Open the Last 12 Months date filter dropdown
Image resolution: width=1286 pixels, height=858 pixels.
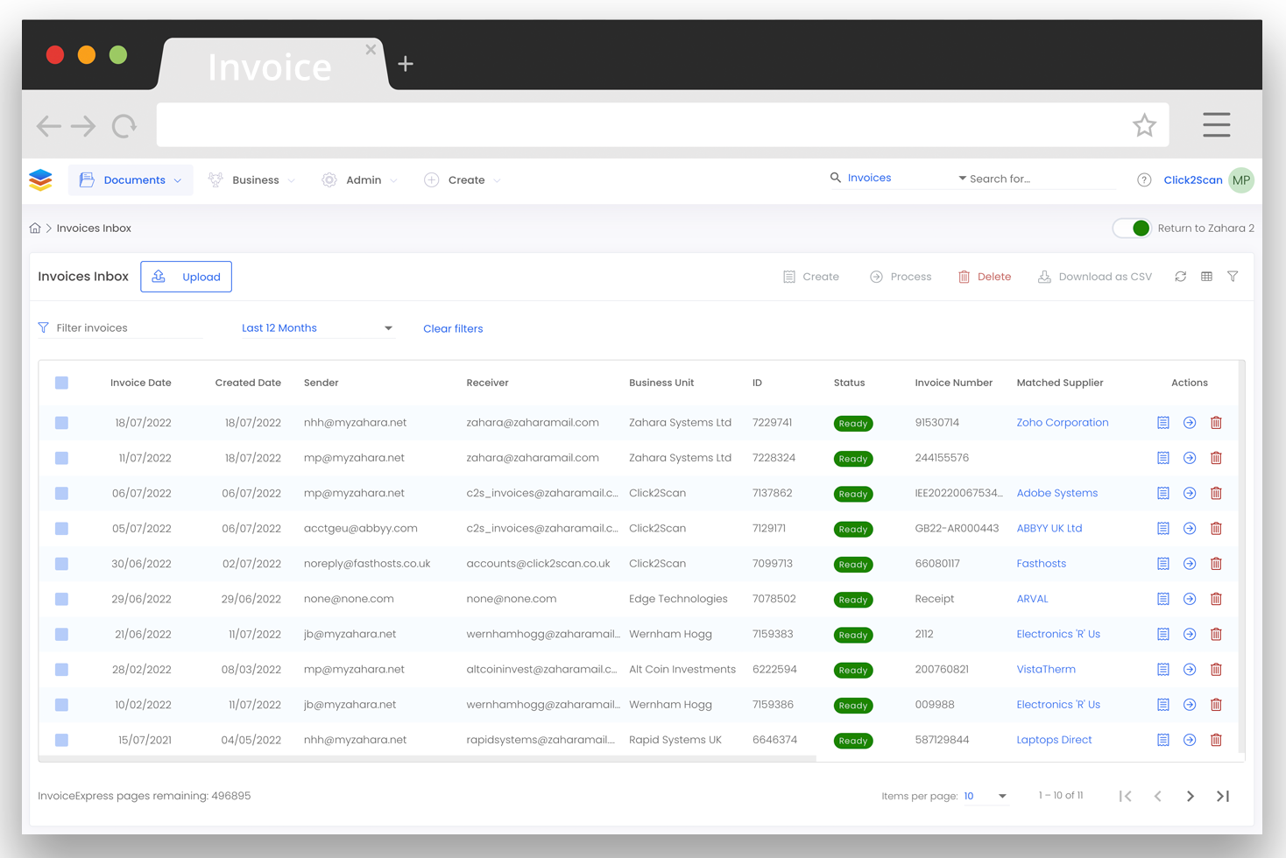[x=315, y=327]
